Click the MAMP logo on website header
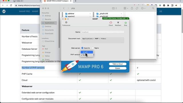Screen dimensions: 183x103 point(4,11)
